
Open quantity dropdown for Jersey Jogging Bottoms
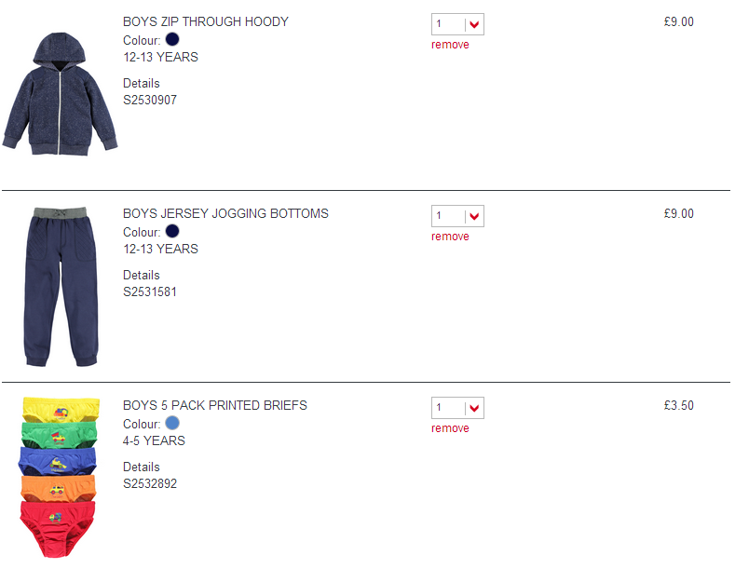coord(457,216)
